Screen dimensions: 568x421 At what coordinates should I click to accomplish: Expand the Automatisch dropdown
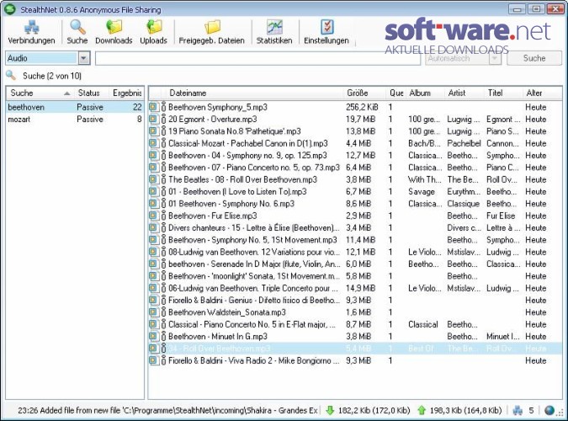pyautogui.click(x=495, y=58)
